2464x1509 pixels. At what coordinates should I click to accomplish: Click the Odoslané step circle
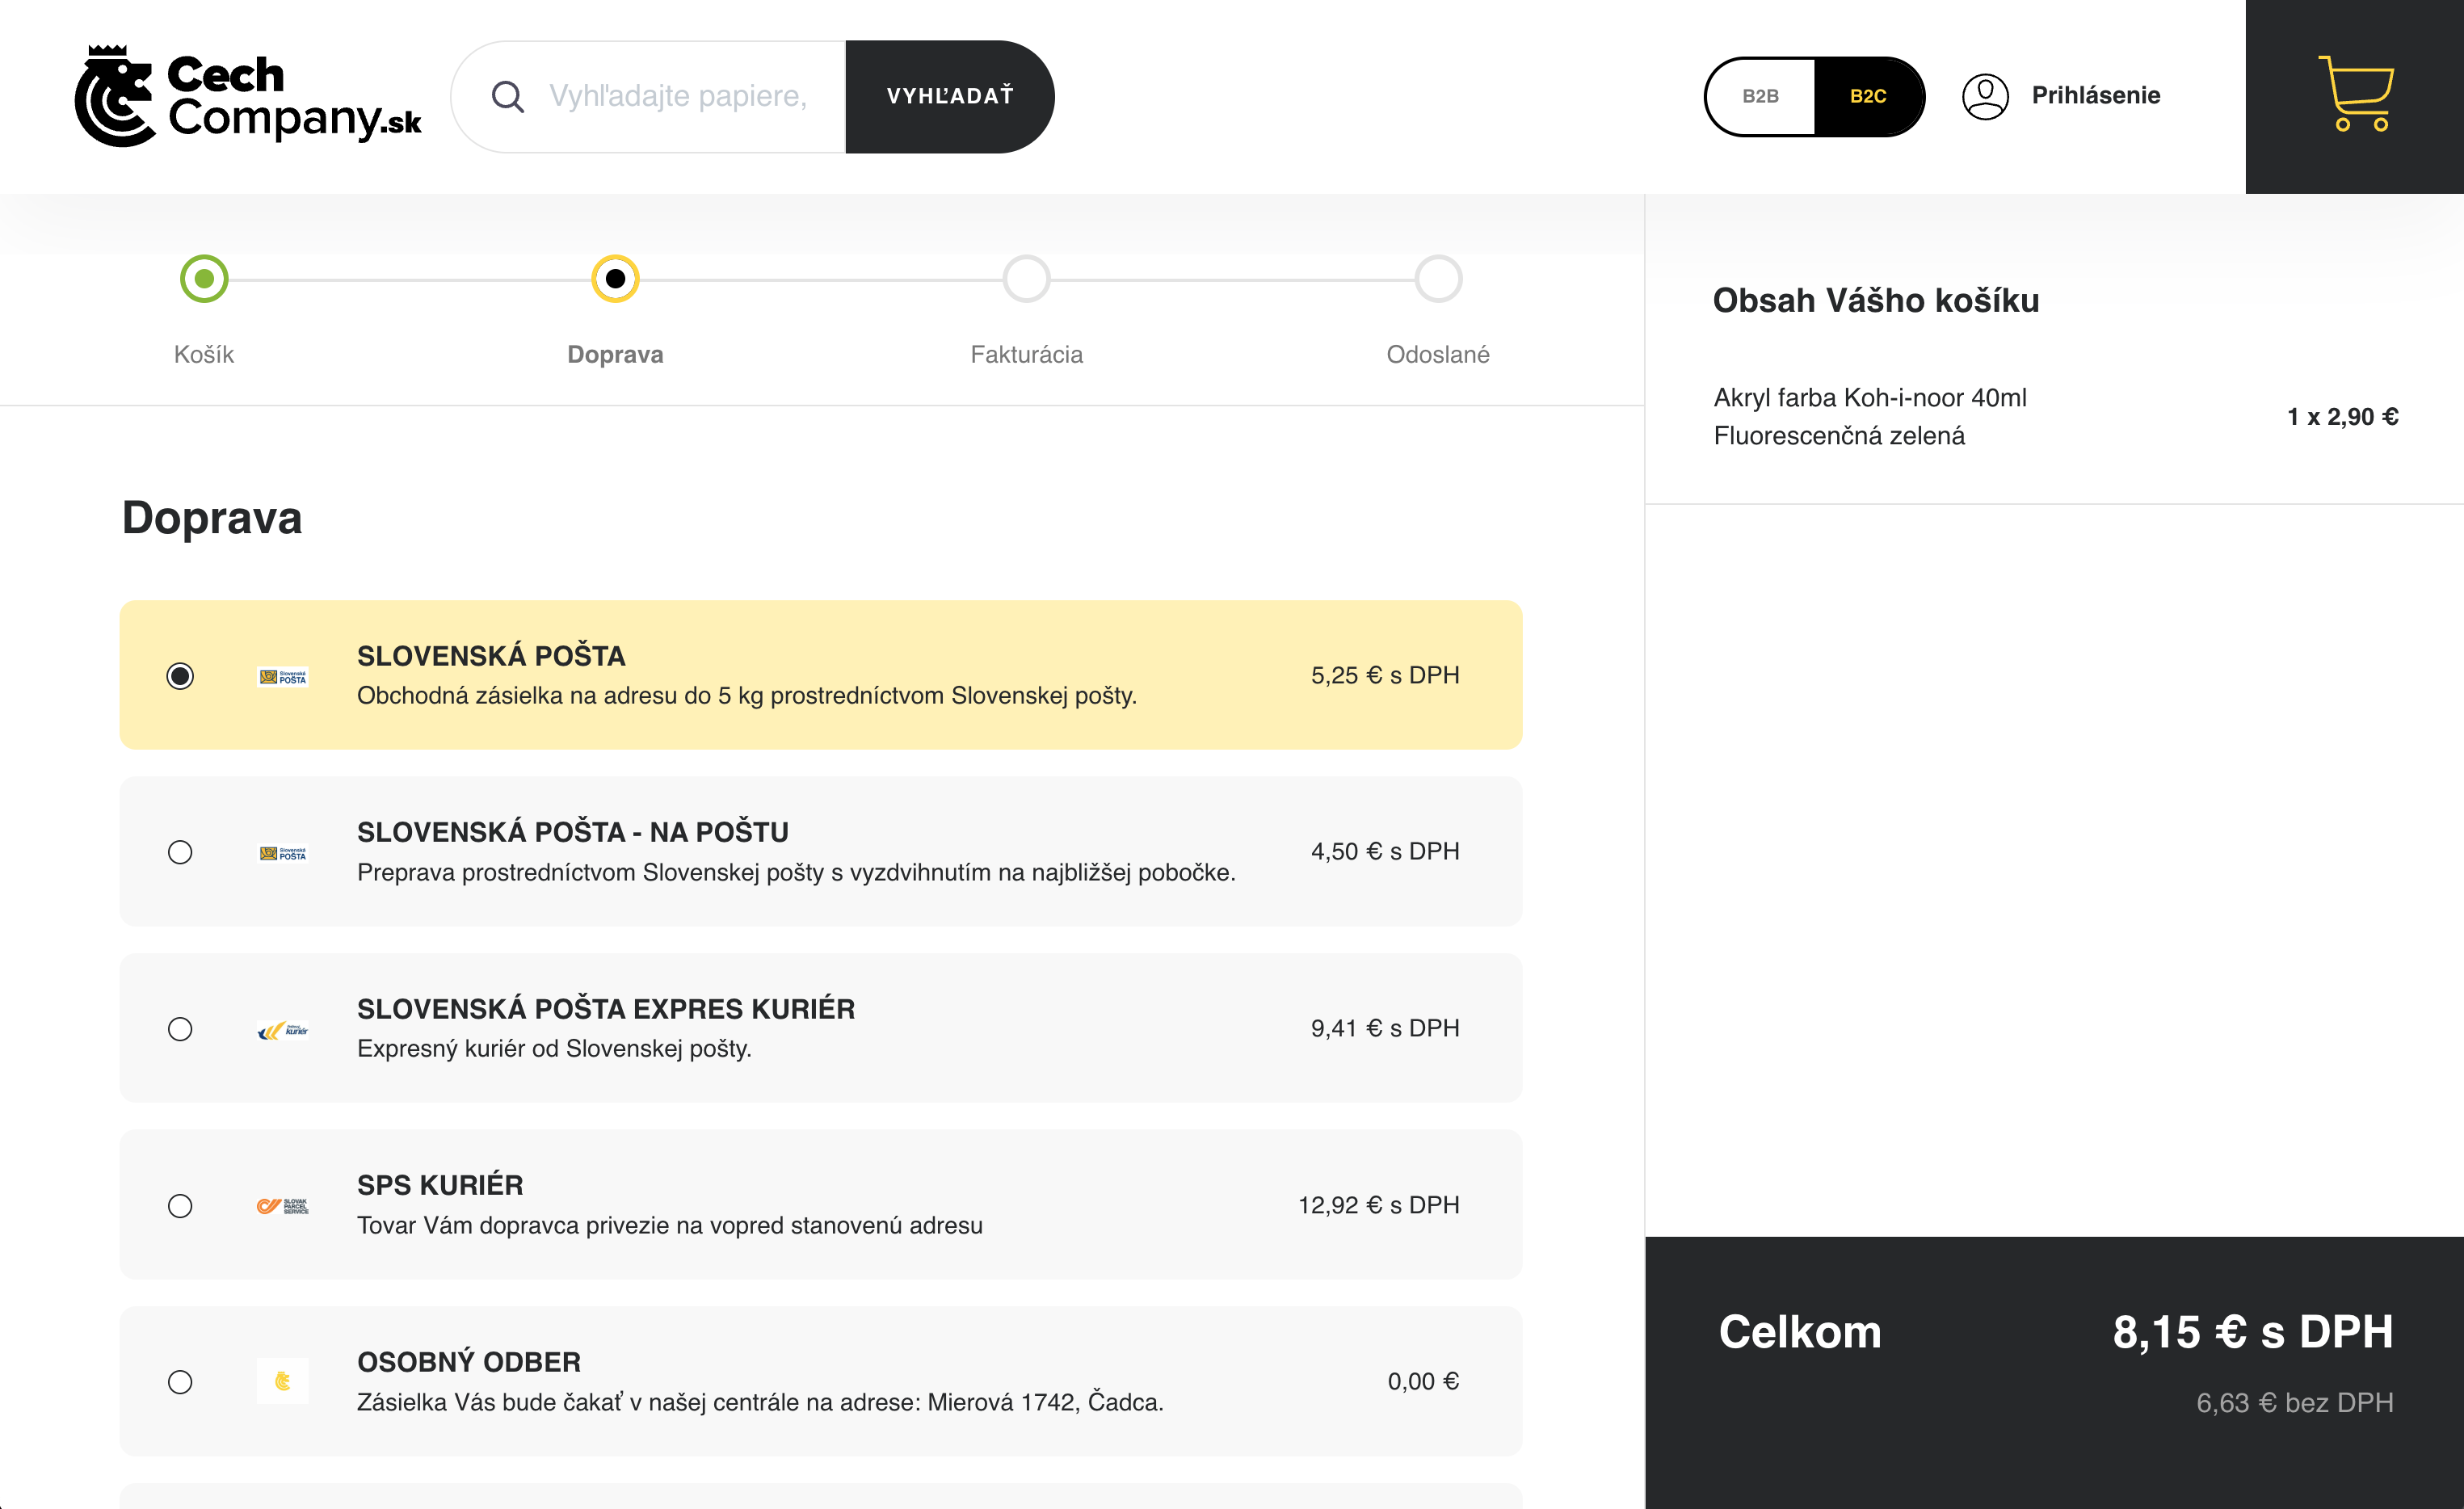[x=1437, y=279]
